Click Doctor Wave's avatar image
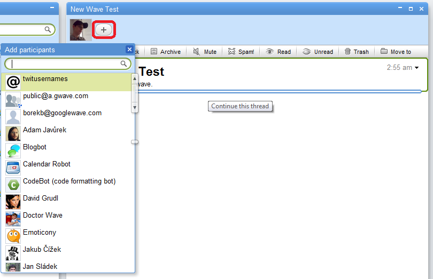This screenshot has height=279, width=433. click(13, 219)
